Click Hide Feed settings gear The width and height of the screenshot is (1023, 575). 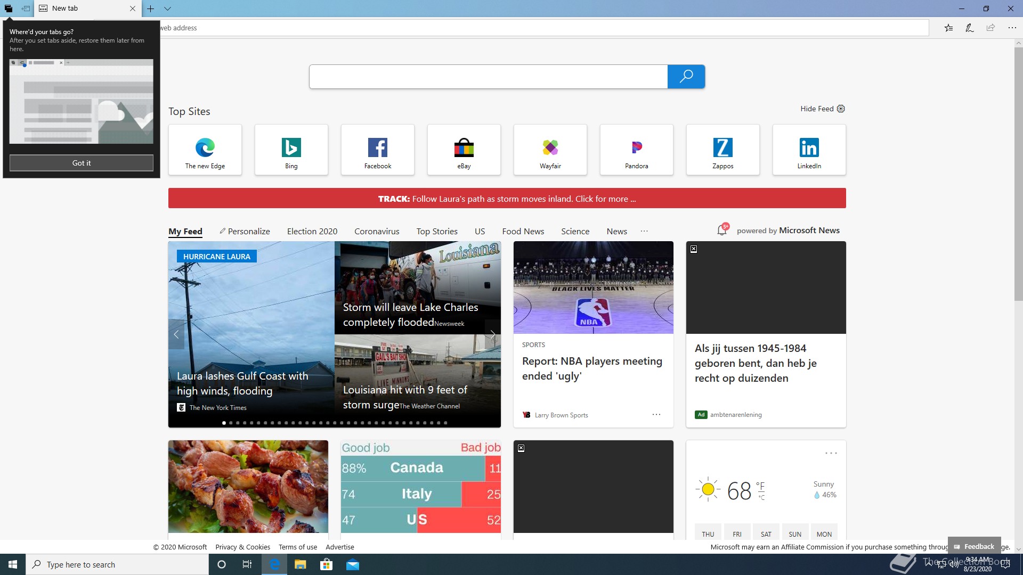(x=841, y=109)
